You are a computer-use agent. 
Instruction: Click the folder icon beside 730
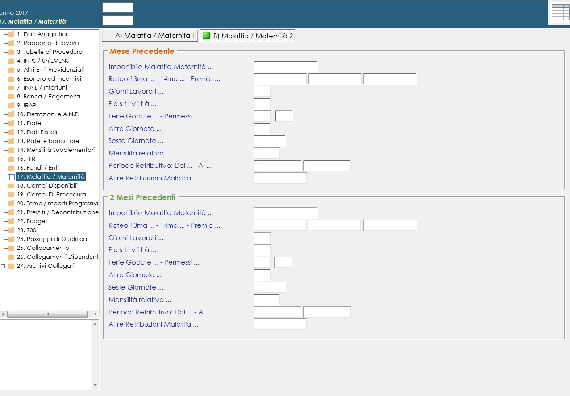click(x=11, y=230)
